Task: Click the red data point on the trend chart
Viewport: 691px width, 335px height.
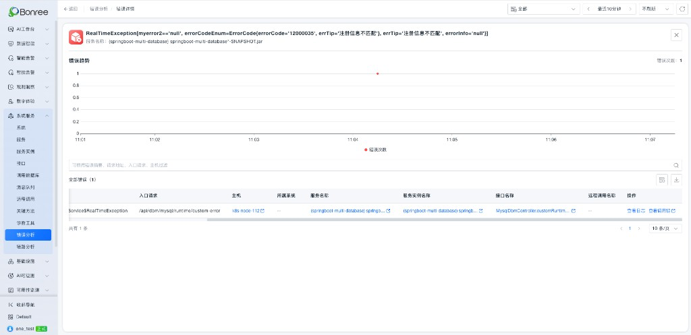Action: [378, 73]
